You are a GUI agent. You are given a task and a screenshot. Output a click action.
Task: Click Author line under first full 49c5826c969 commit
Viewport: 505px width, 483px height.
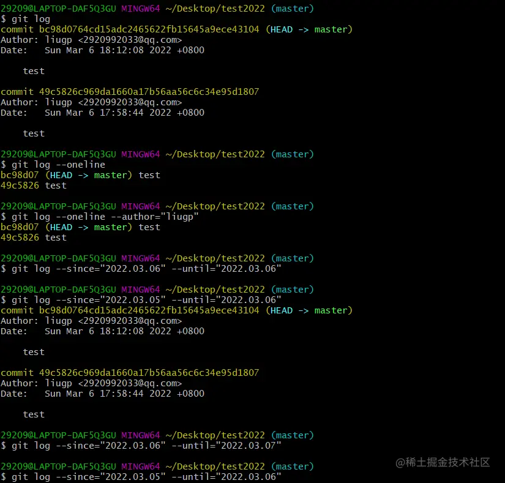pos(91,102)
